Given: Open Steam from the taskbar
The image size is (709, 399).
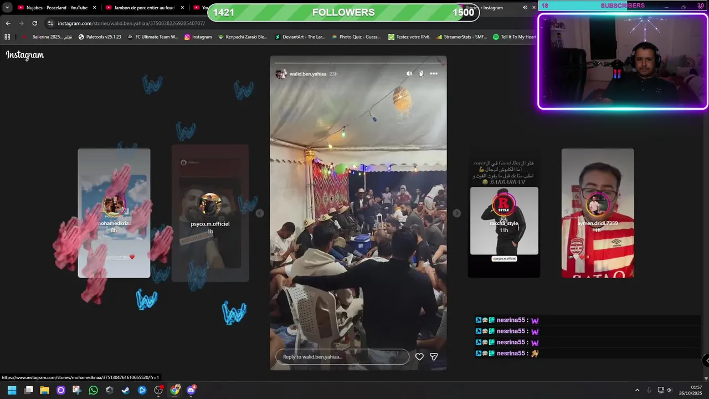Looking at the screenshot, I should (126, 390).
